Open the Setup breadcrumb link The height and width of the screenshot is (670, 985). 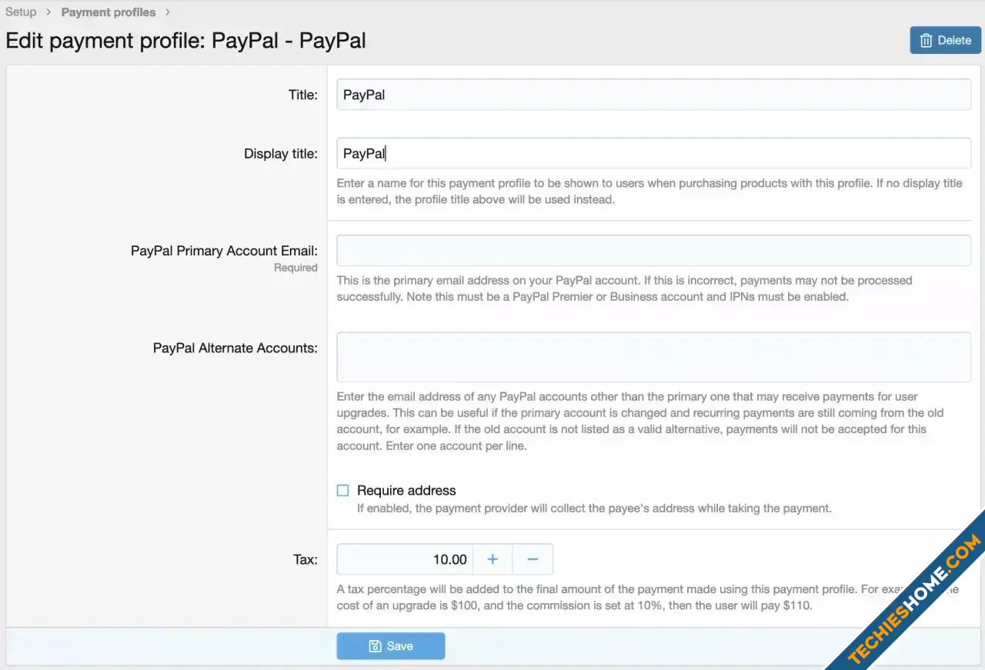(21, 12)
